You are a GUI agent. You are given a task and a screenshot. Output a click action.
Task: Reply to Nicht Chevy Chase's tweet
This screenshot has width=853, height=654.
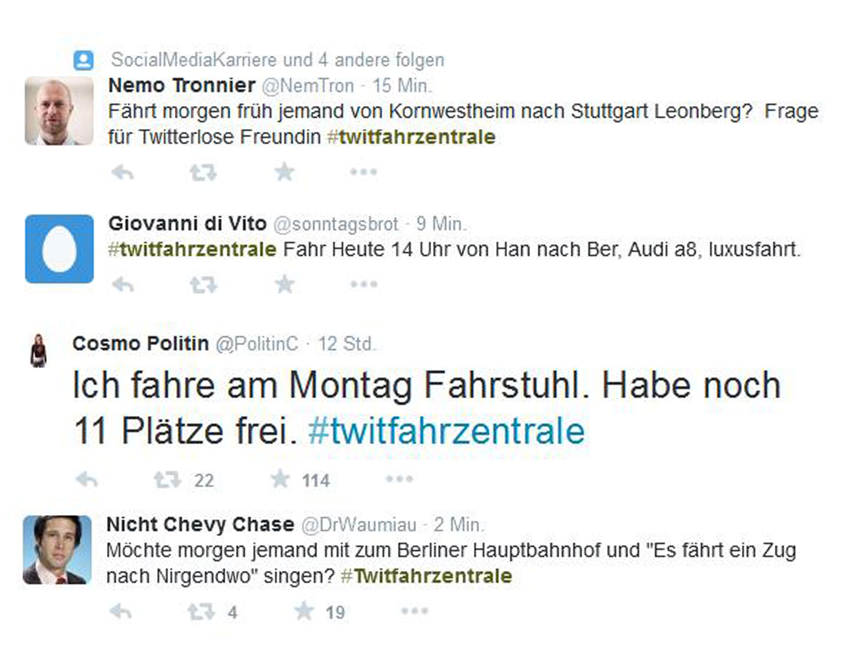(120, 612)
